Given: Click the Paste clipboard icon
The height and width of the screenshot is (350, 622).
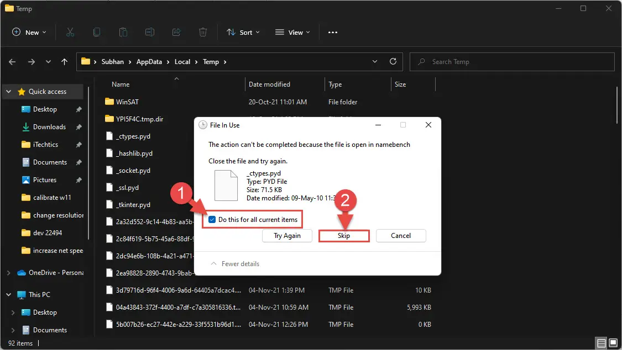Looking at the screenshot, I should (x=123, y=33).
